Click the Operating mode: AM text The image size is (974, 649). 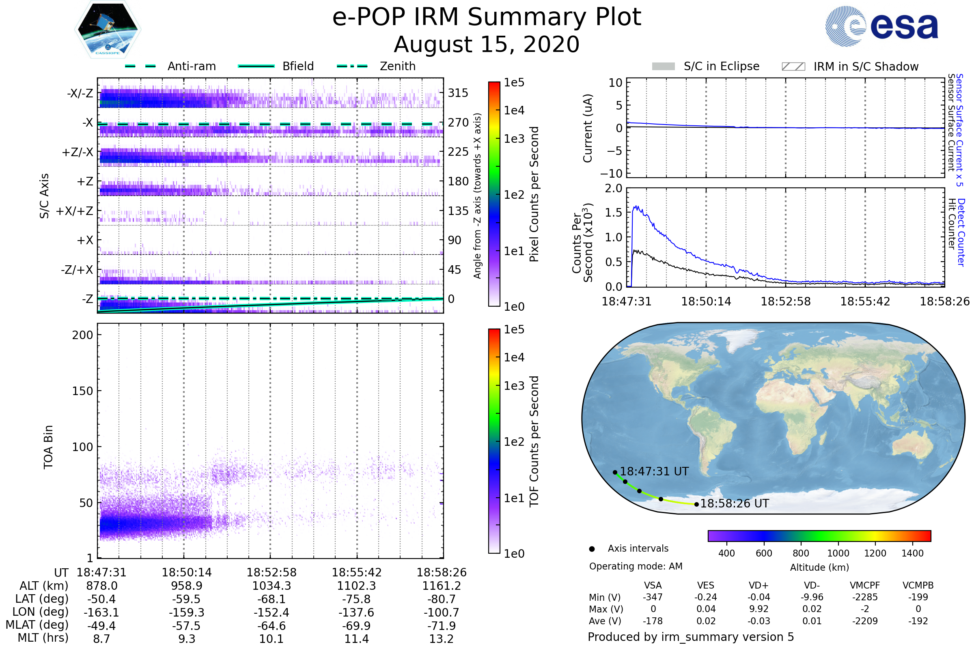[636, 566]
